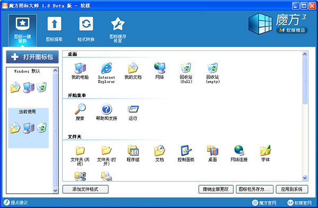Click 撤销全部更改 button

[x=216, y=189]
